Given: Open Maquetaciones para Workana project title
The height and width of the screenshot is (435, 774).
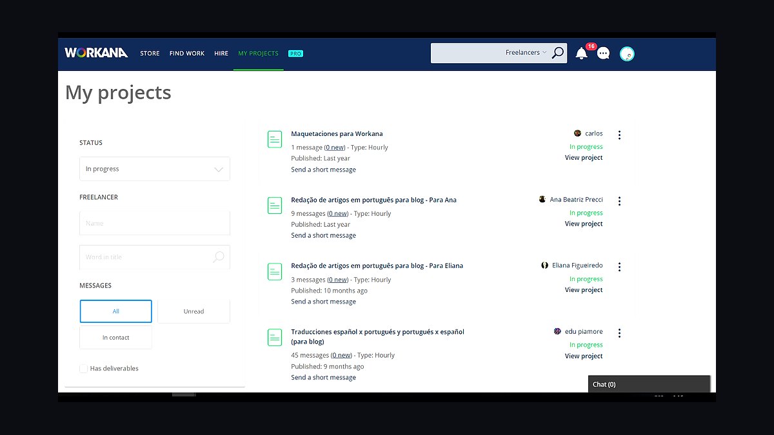Looking at the screenshot, I should pyautogui.click(x=337, y=134).
